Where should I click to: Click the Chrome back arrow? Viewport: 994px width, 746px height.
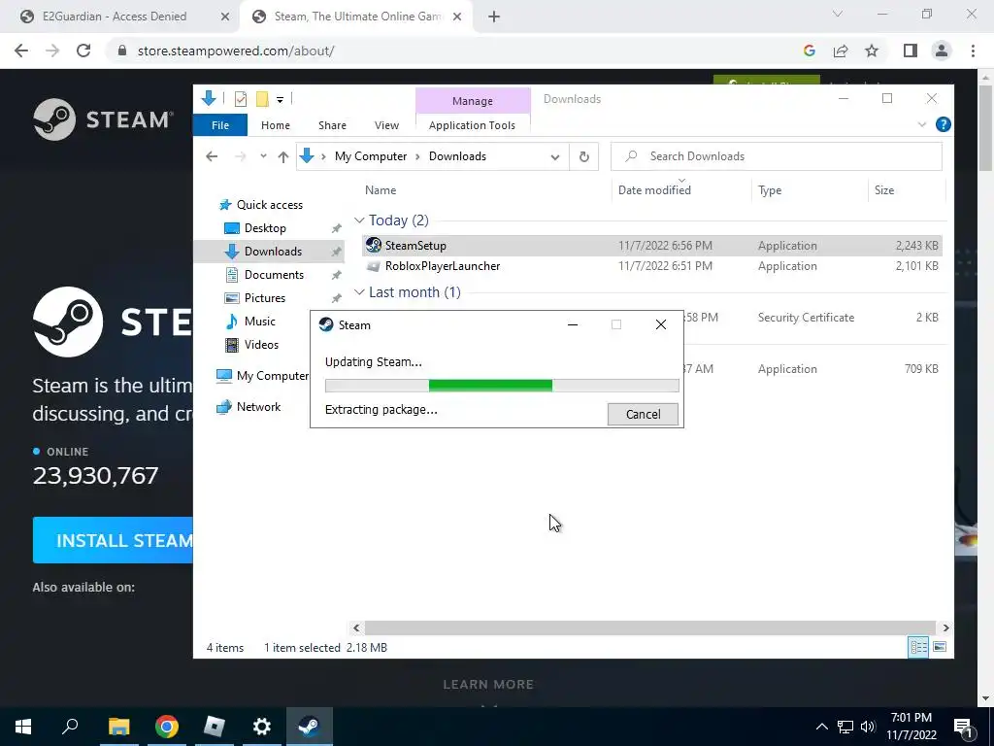click(21, 51)
